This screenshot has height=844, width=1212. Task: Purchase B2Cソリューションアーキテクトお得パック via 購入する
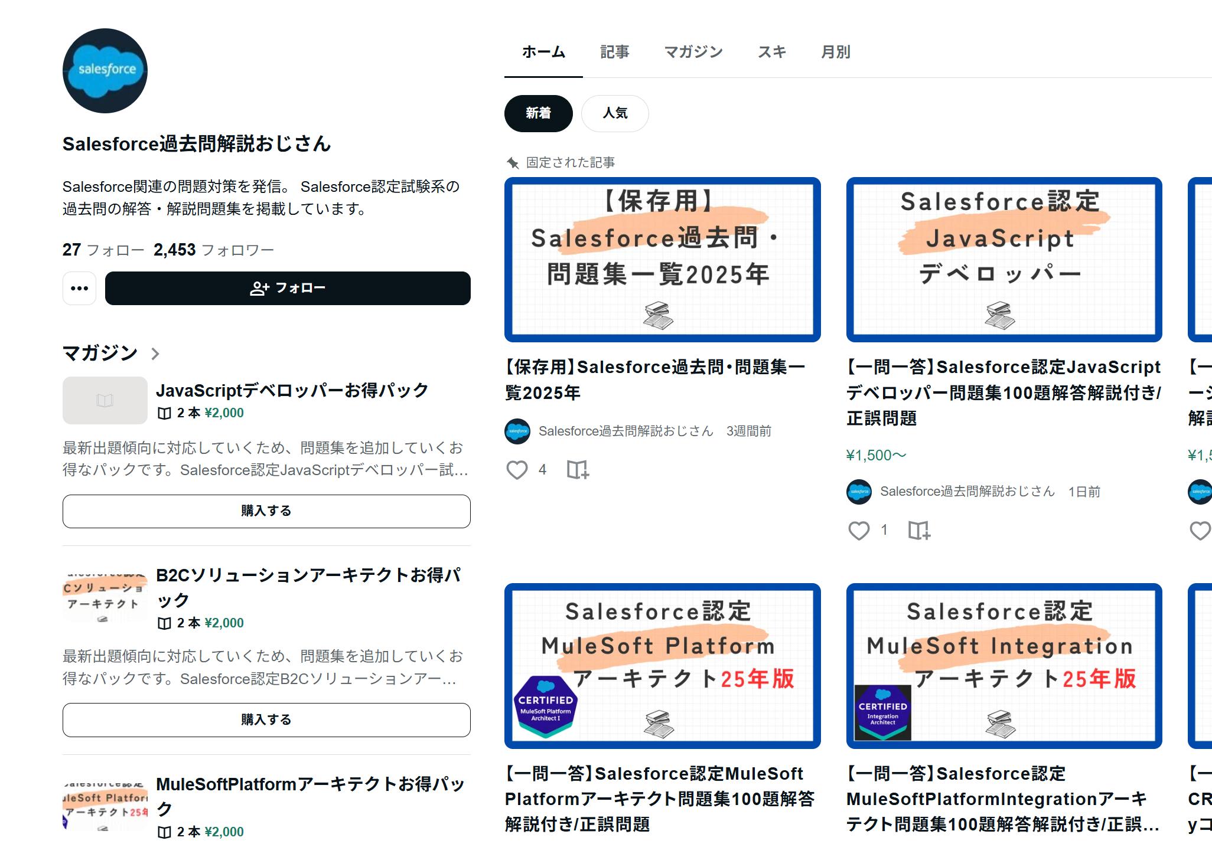[266, 720]
